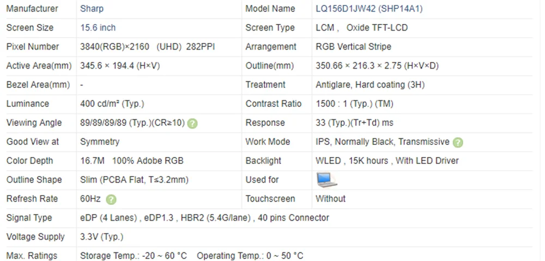Viewport: 545px width, 261px height.
Task: Click the WLED backlight description
Action: 387,161
